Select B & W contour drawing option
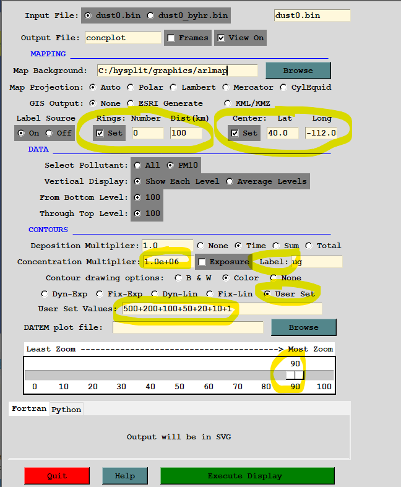401x487 pixels. [179, 278]
